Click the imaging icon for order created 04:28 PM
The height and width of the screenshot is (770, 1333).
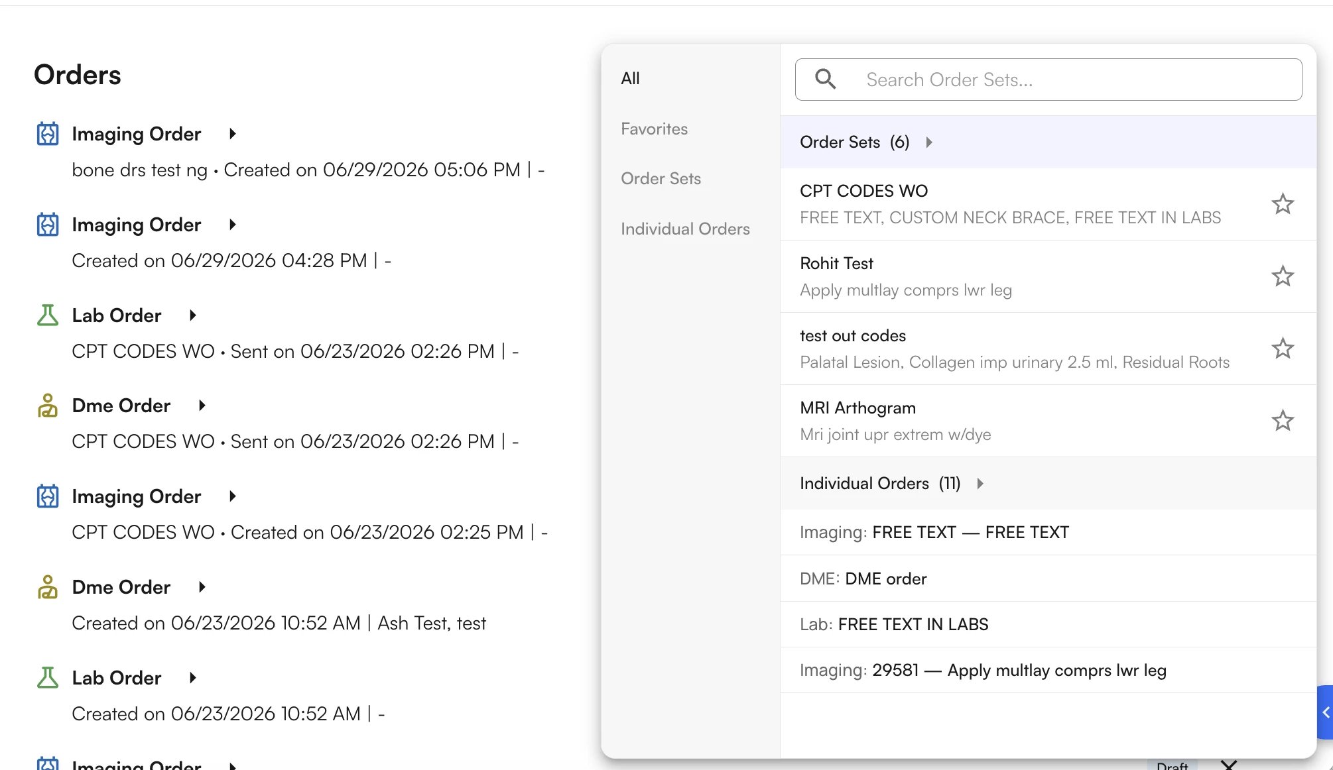[x=48, y=225]
